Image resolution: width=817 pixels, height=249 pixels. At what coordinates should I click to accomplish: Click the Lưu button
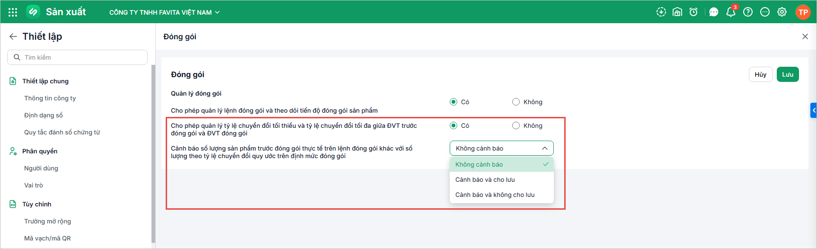pyautogui.click(x=788, y=74)
